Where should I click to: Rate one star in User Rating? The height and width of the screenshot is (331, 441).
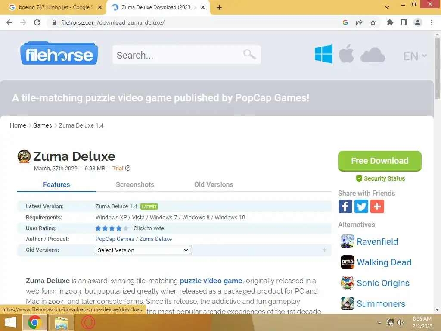98,228
